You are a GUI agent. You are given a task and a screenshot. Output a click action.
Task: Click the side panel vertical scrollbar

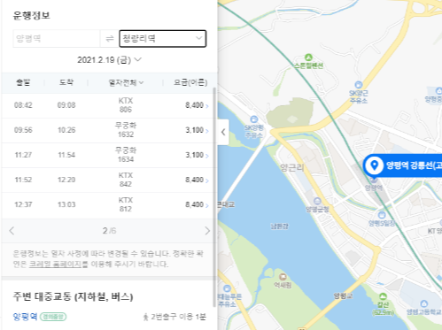(x=214, y=197)
